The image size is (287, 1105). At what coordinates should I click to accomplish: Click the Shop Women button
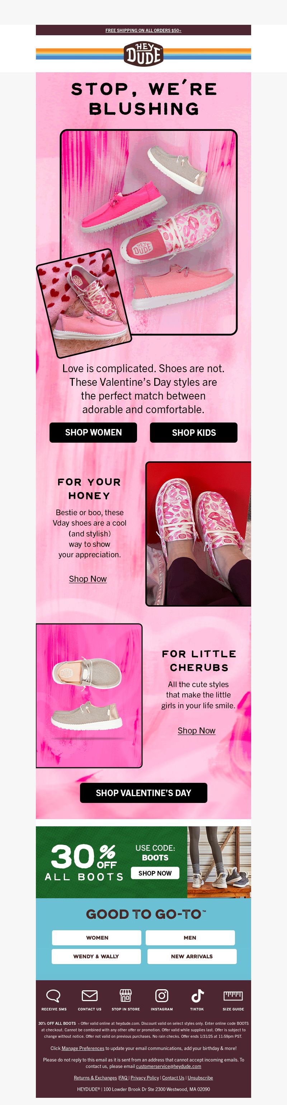(93, 432)
